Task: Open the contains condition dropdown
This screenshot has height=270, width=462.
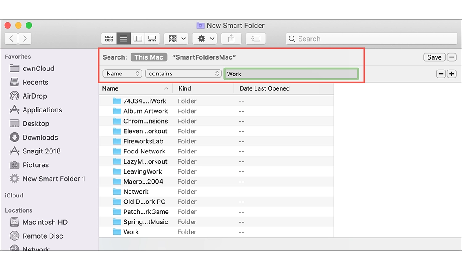Action: point(183,73)
